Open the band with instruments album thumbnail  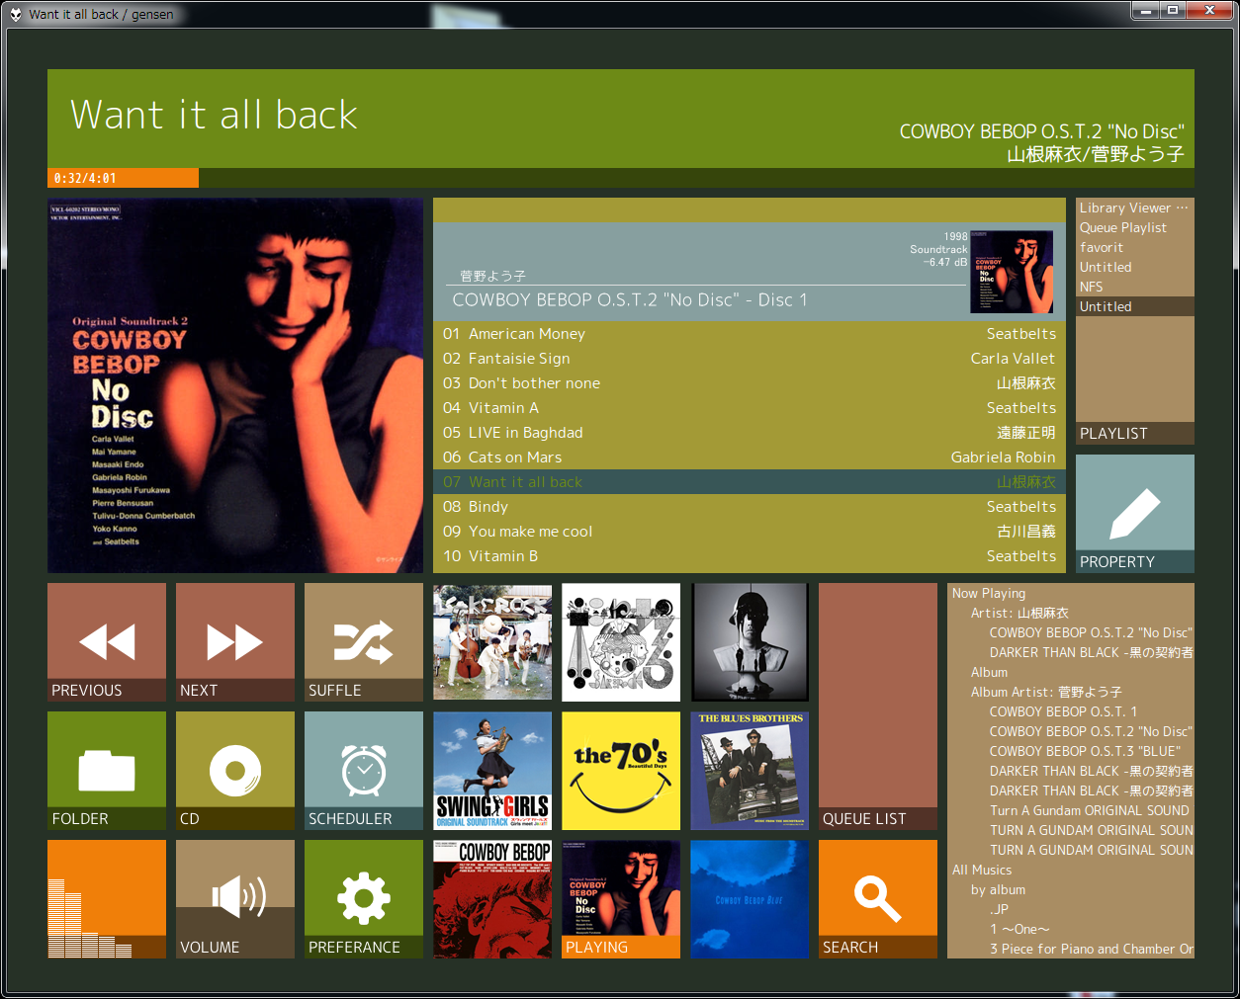tap(492, 642)
